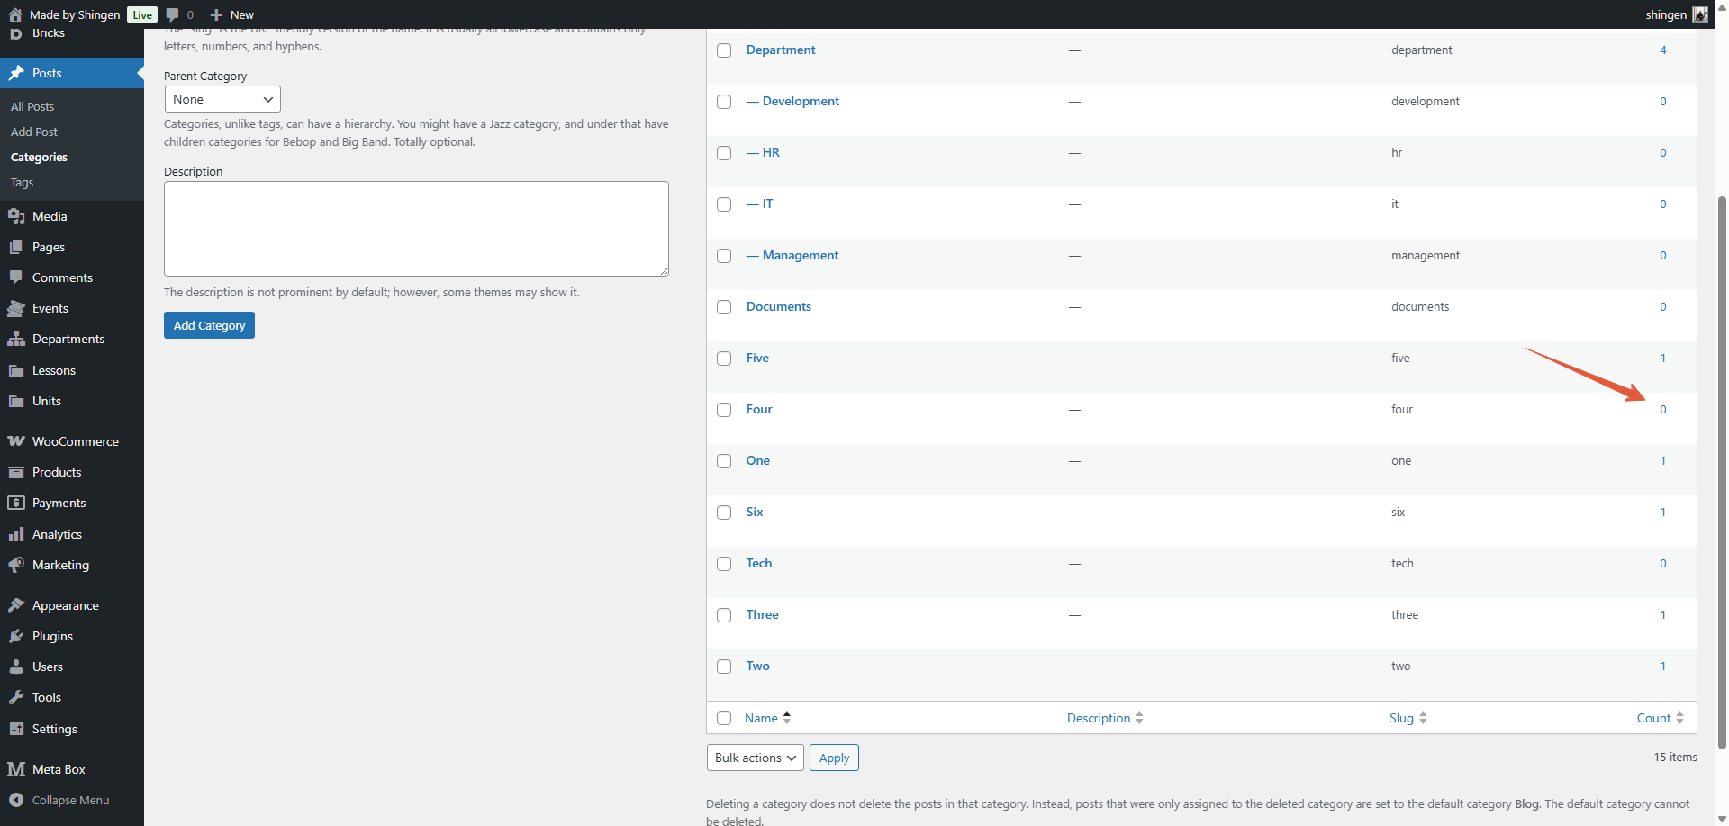
Task: Select the Plugins icon in admin menu
Action: pyautogui.click(x=16, y=636)
